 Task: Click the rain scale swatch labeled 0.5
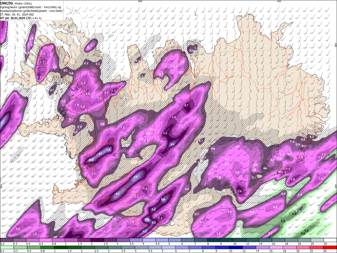coord(34,247)
